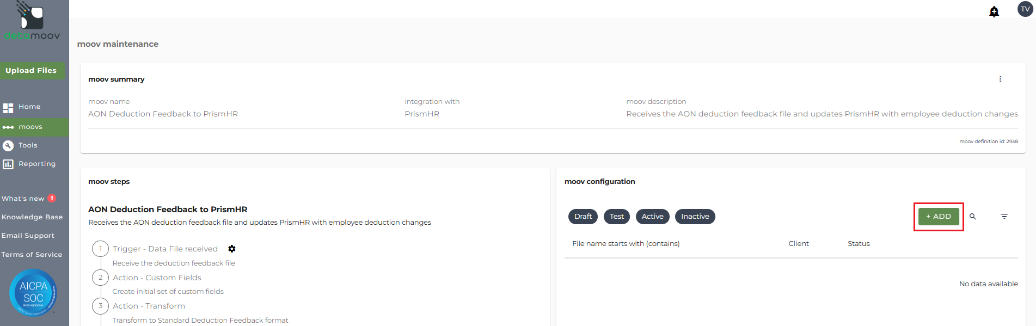Open the Knowledge Base link
The height and width of the screenshot is (326, 1036).
point(32,217)
